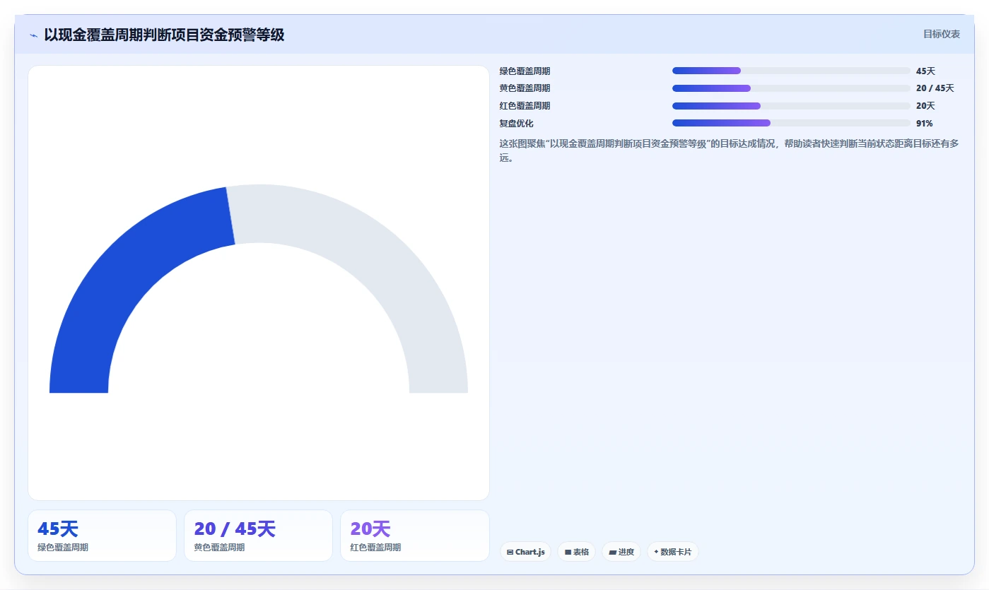Viewport: 989px width, 590px height.
Task: Click the 20天 value in 红色覆盖周期 row
Action: click(x=925, y=106)
